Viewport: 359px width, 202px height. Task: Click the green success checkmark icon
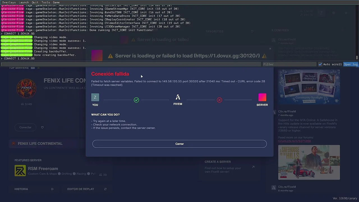click(136, 100)
